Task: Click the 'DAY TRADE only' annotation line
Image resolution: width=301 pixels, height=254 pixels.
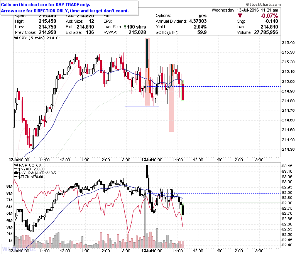Action: (x=46, y=5)
